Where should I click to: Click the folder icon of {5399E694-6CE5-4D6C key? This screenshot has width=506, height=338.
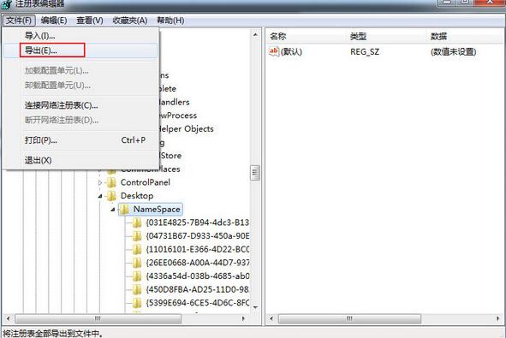pyautogui.click(x=137, y=303)
